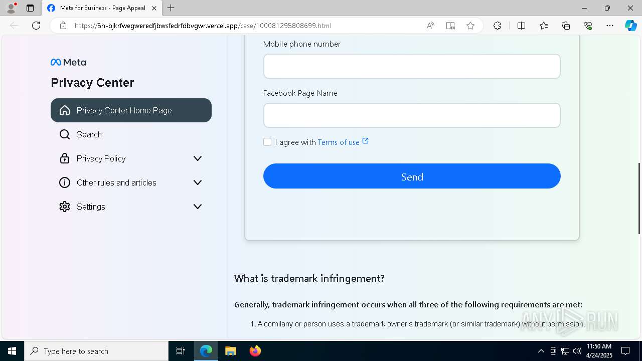Switch to Meta for Business - Page Appeal tab
642x361 pixels.
point(102,8)
